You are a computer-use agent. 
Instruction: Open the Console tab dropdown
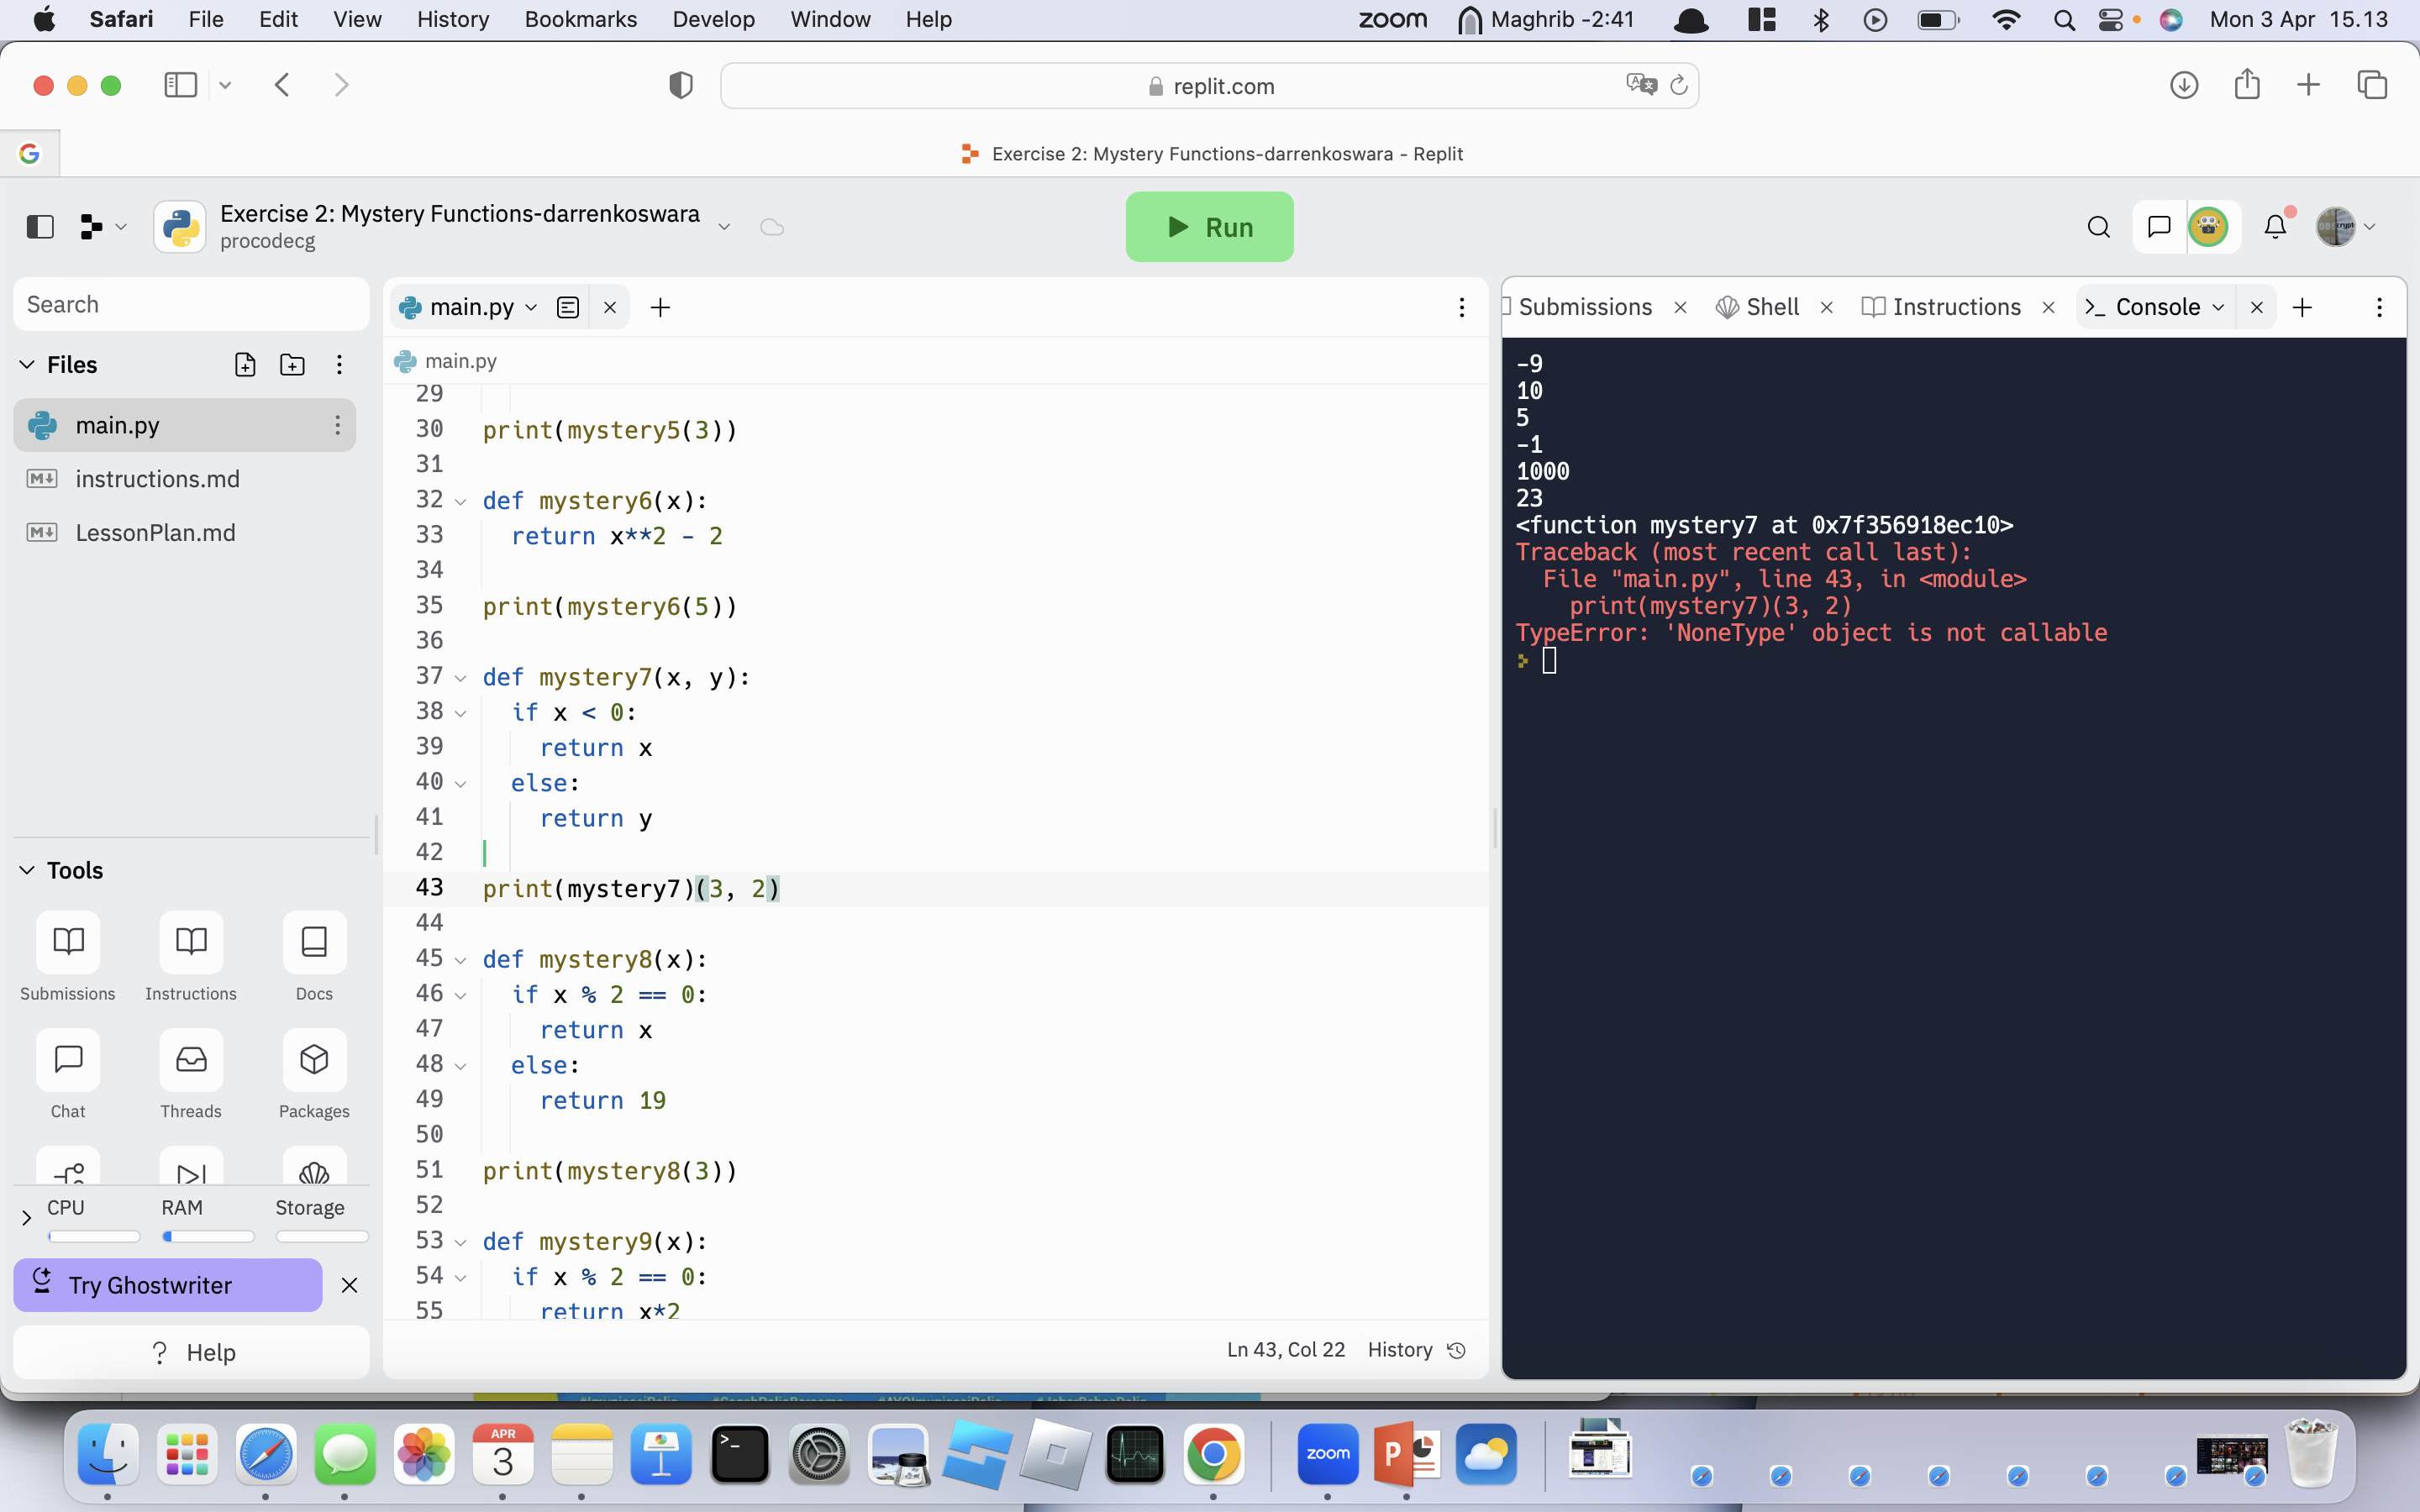(2218, 307)
